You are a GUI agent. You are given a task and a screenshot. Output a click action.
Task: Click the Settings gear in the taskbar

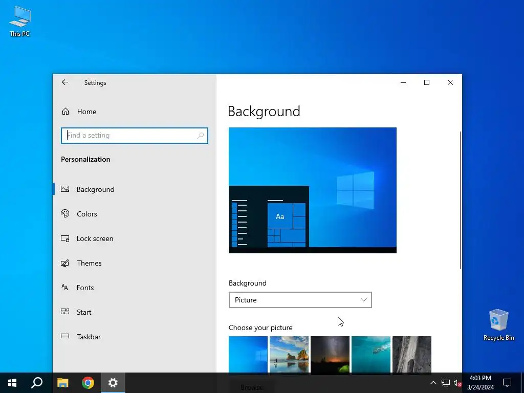[113, 383]
